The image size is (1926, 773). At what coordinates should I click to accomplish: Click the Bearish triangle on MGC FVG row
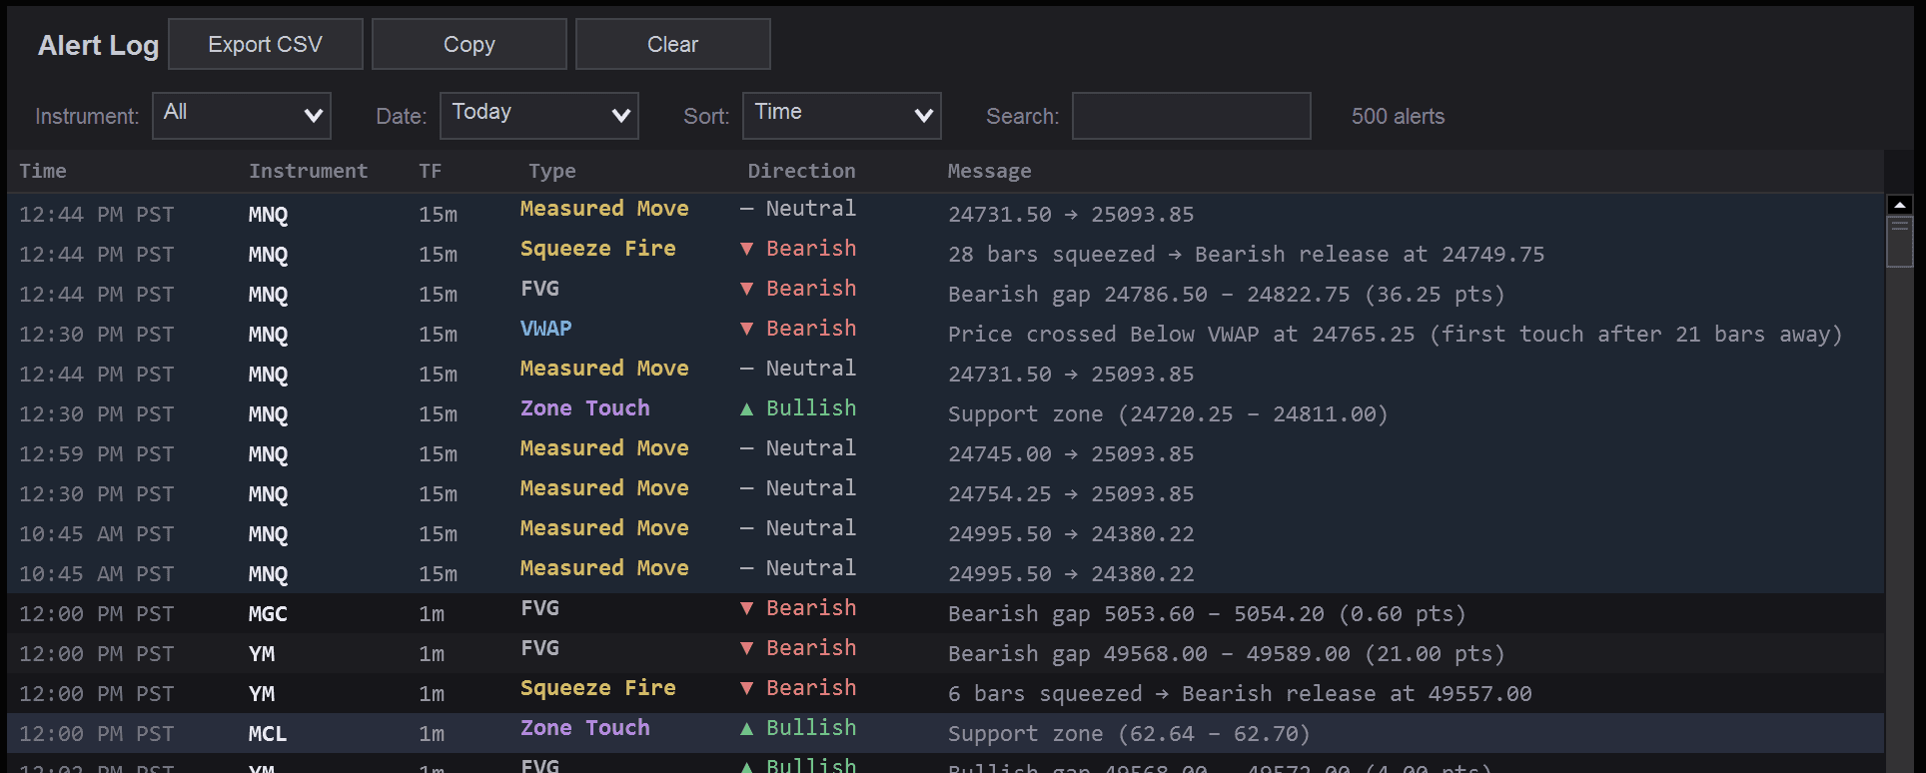[x=746, y=608]
